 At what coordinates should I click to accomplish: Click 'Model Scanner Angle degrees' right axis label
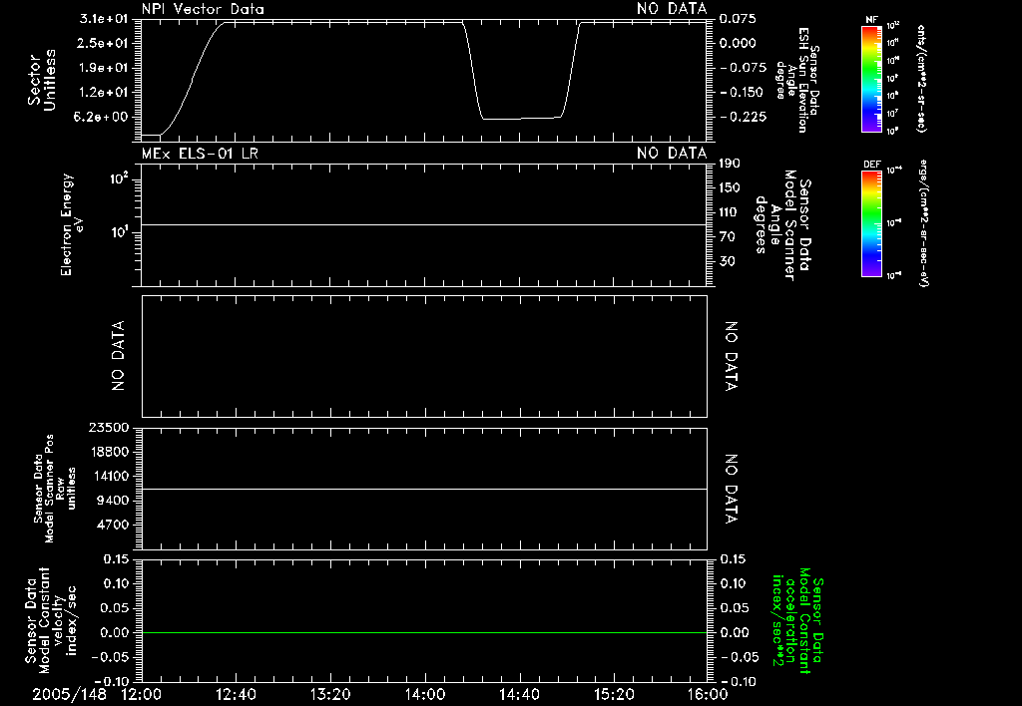782,225
